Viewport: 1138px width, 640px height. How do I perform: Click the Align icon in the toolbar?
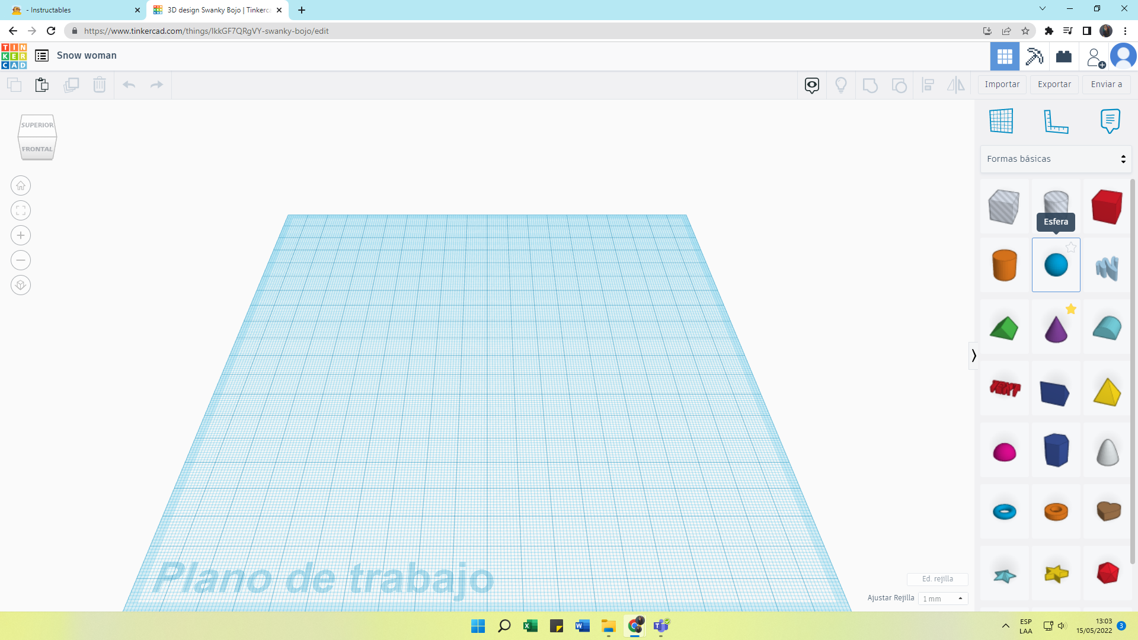(x=928, y=85)
